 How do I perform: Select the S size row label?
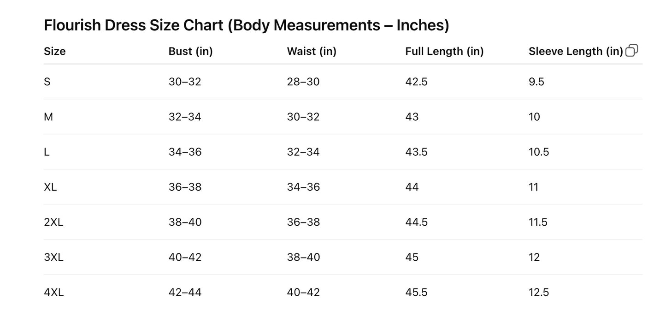pyautogui.click(x=47, y=82)
